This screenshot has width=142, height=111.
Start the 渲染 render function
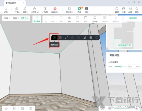(x=79, y=10)
